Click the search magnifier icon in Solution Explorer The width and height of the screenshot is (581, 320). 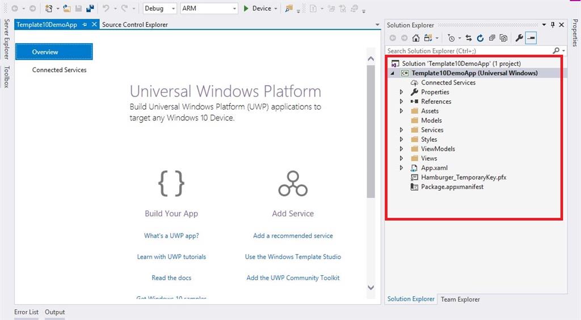pyautogui.click(x=556, y=50)
